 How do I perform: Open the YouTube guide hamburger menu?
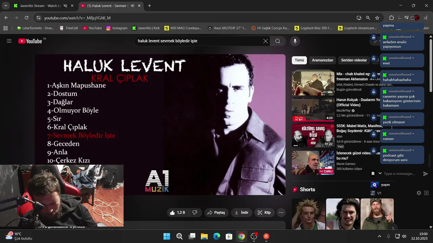[9, 41]
